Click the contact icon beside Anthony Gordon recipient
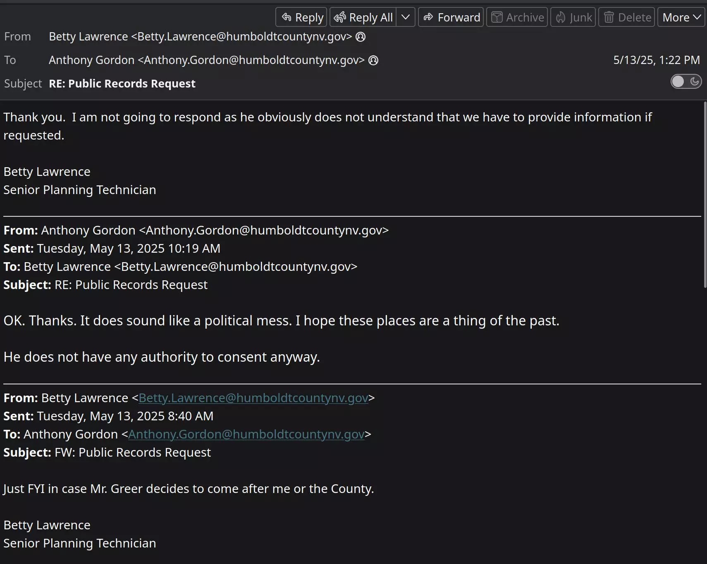The image size is (707, 564). (373, 60)
